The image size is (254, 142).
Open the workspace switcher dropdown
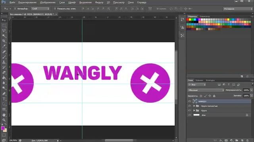pos(238,9)
